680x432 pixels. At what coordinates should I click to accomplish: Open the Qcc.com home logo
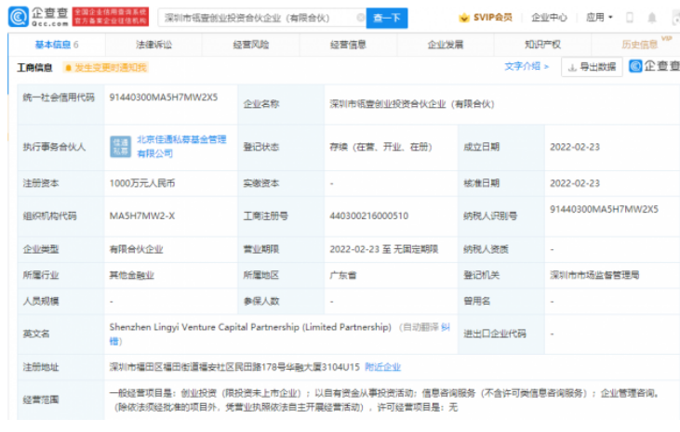click(x=38, y=17)
